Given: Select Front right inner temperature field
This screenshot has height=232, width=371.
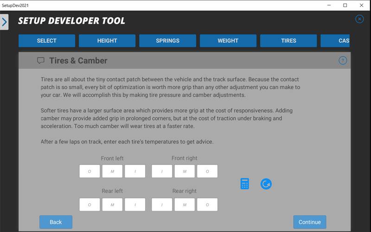Looking at the screenshot, I should [x=162, y=171].
